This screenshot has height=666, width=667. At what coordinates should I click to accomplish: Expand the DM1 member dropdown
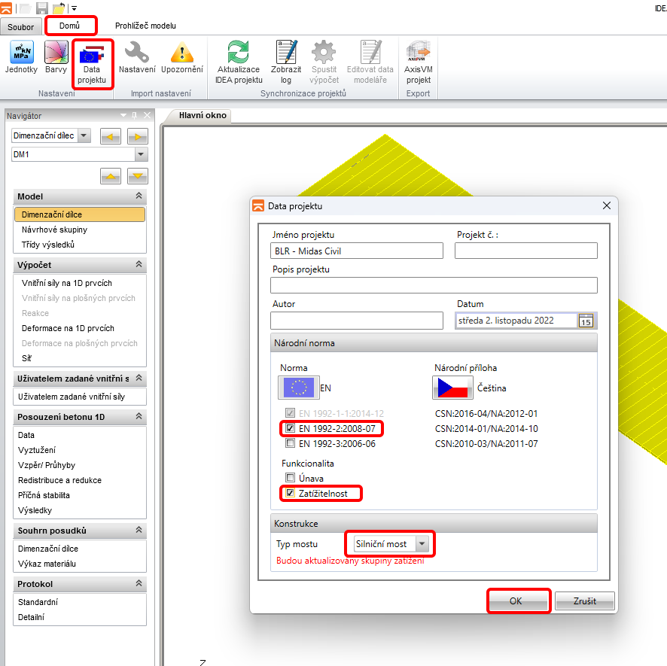coord(141,154)
